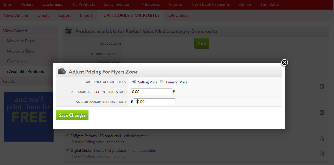Viewport: 334px width, 165px height.
Task: Click the print them for FREE banner
Action: coord(29,116)
